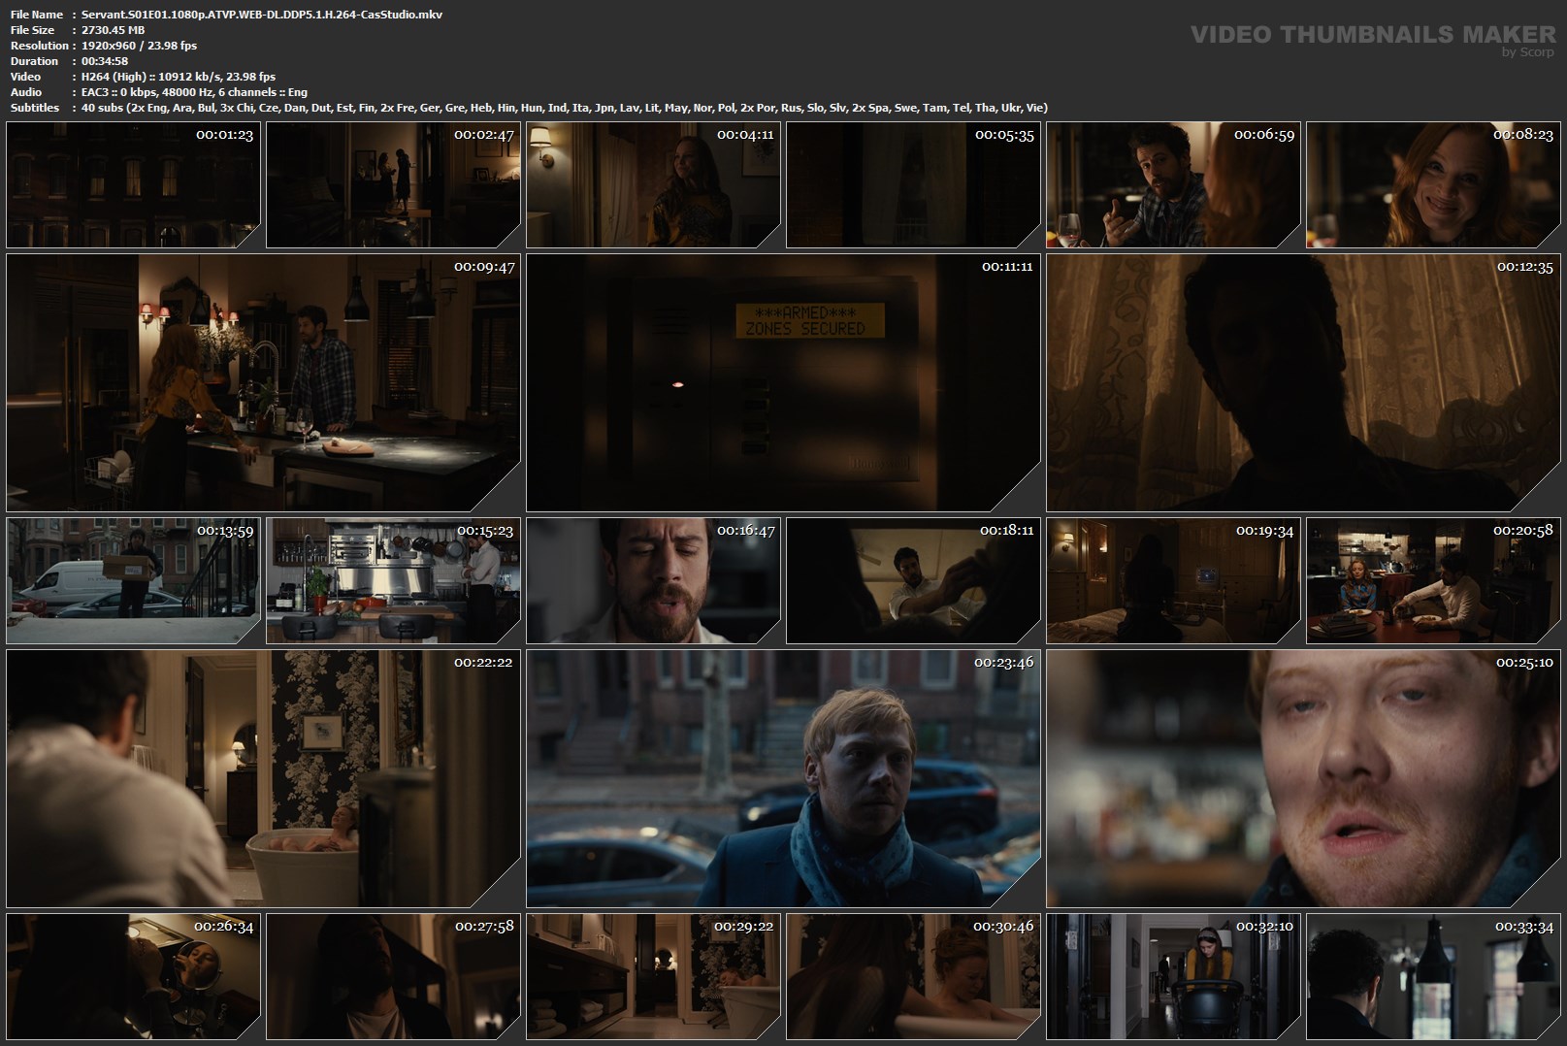Open the thumbnail stamped 00:01:23
This screenshot has width=1567, height=1046.
point(134,184)
